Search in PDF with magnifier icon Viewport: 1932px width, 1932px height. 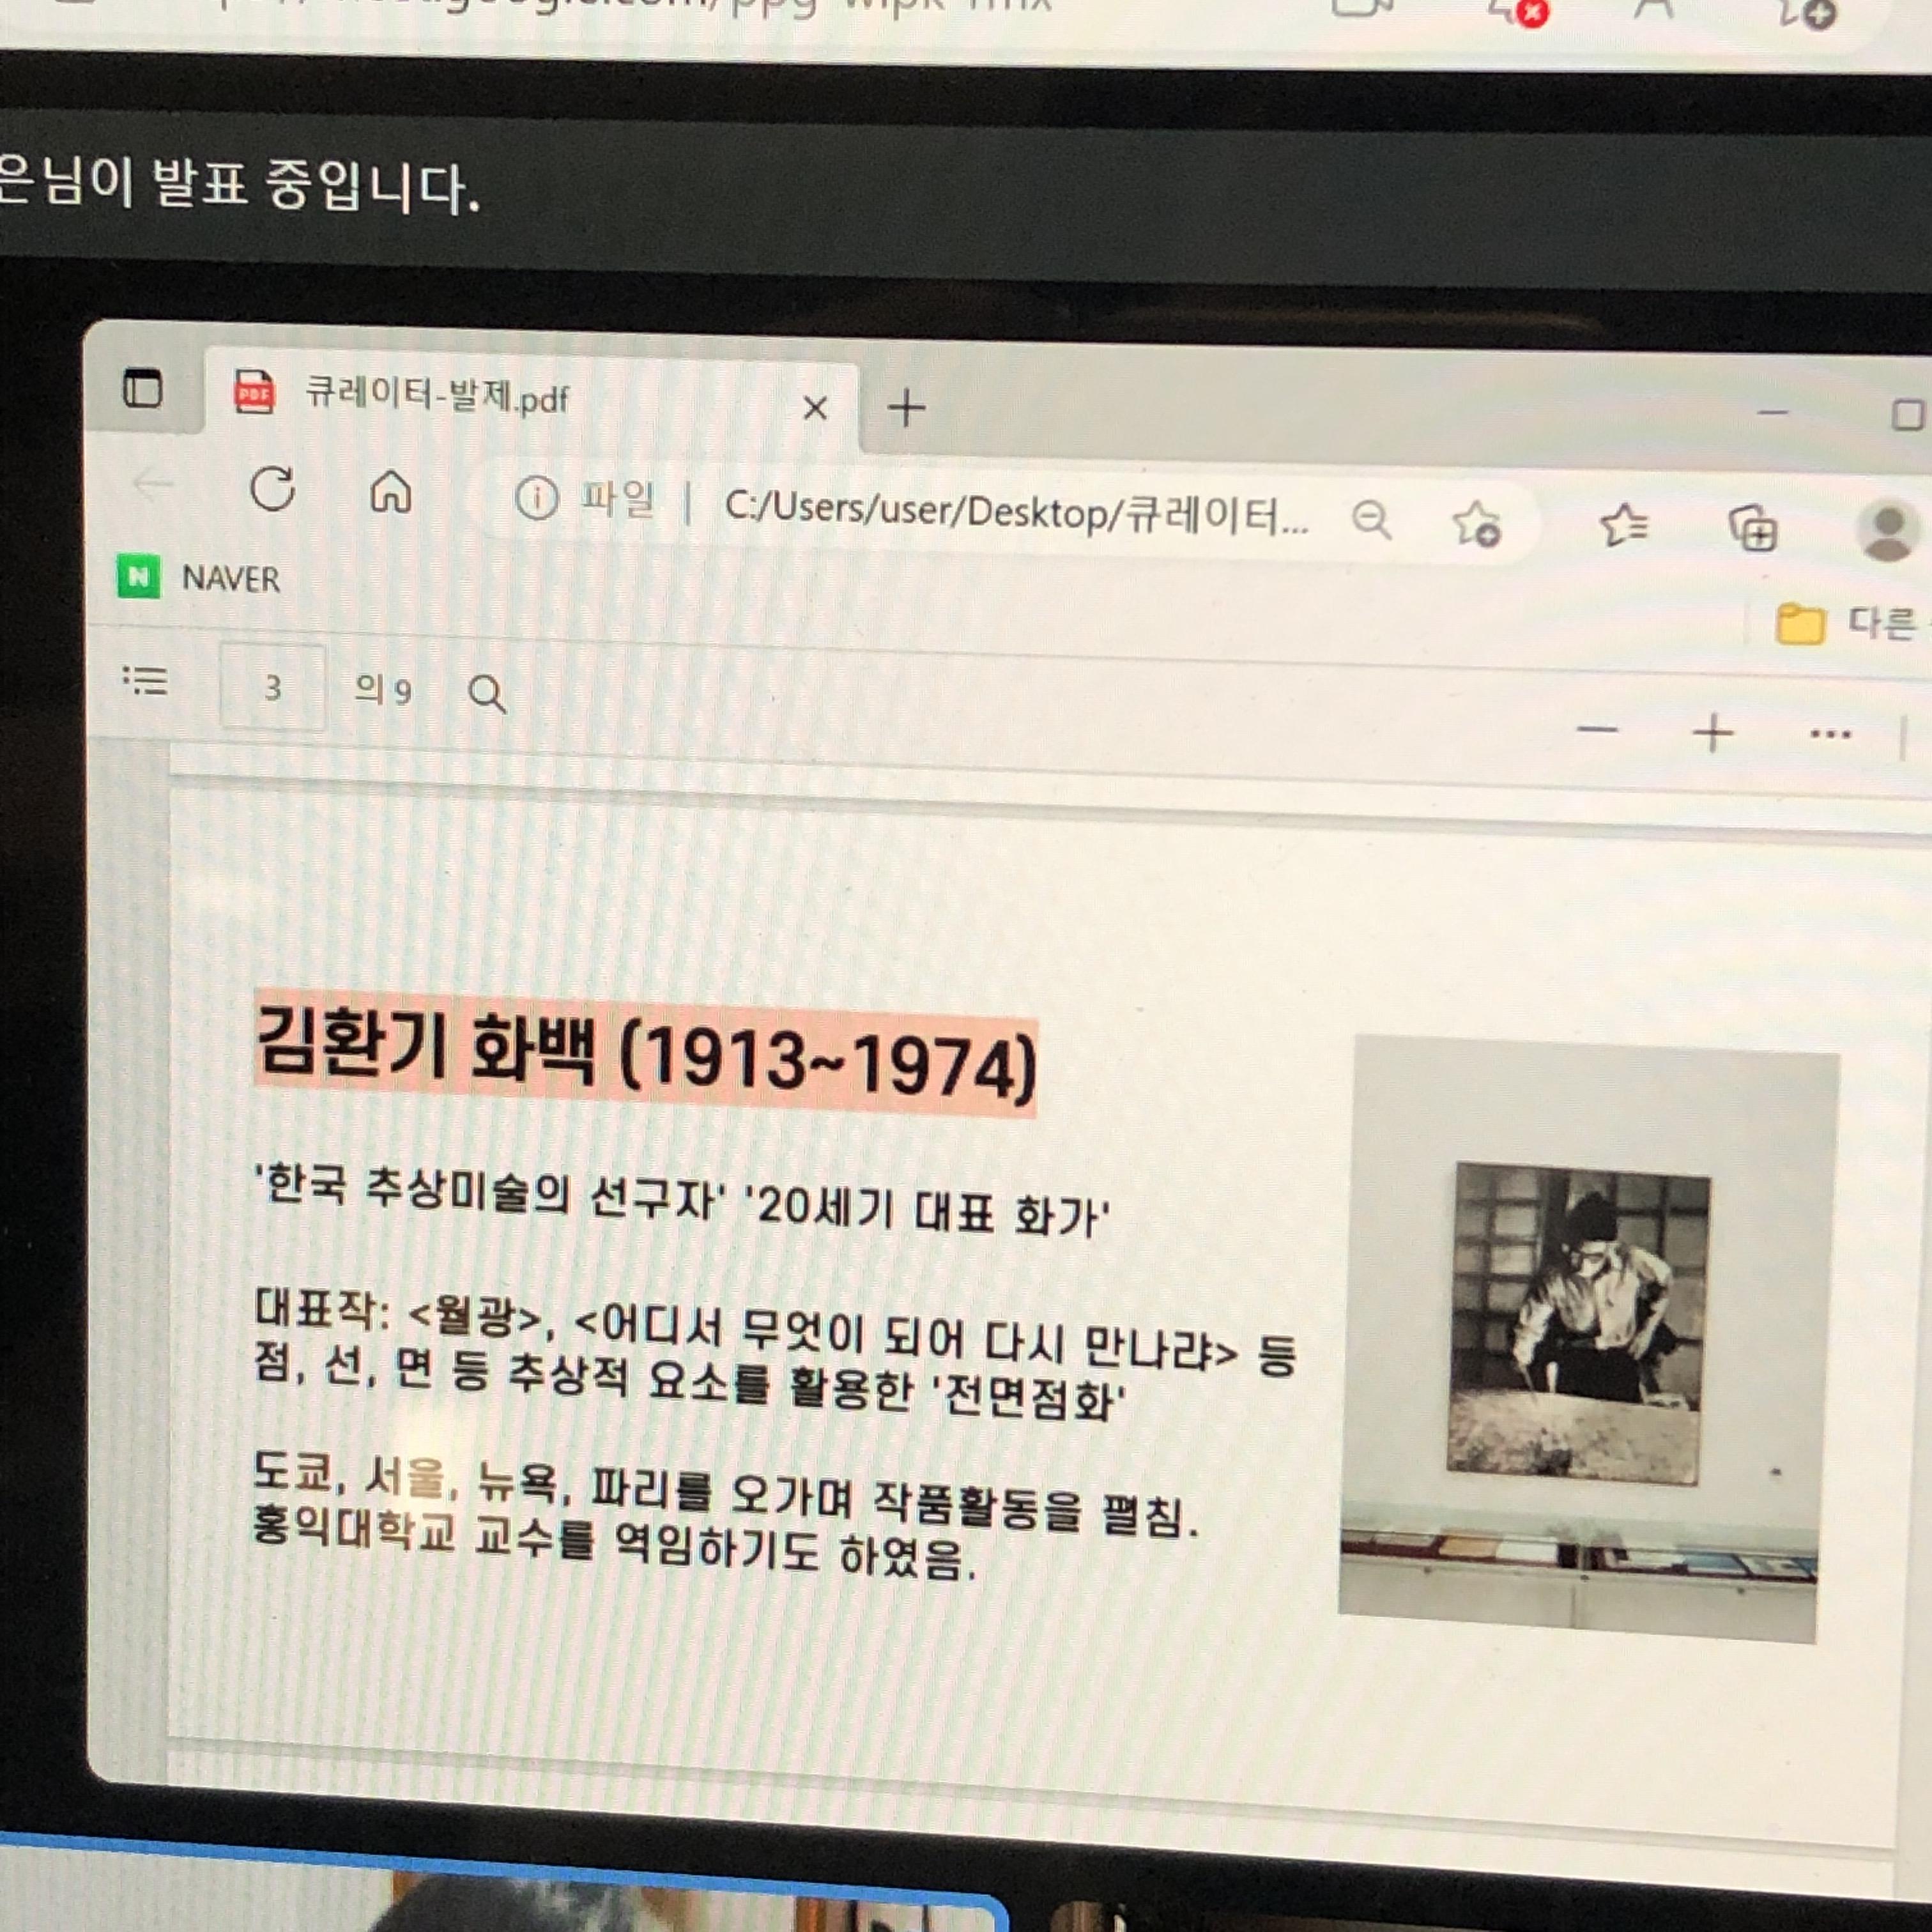click(x=487, y=693)
